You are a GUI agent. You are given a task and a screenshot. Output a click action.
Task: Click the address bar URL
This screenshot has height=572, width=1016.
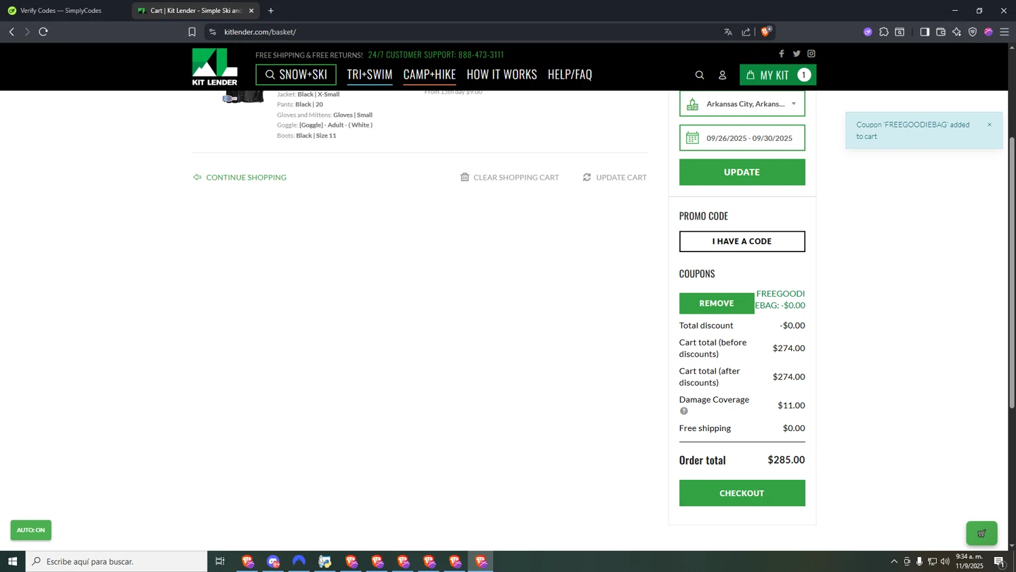pyautogui.click(x=260, y=32)
